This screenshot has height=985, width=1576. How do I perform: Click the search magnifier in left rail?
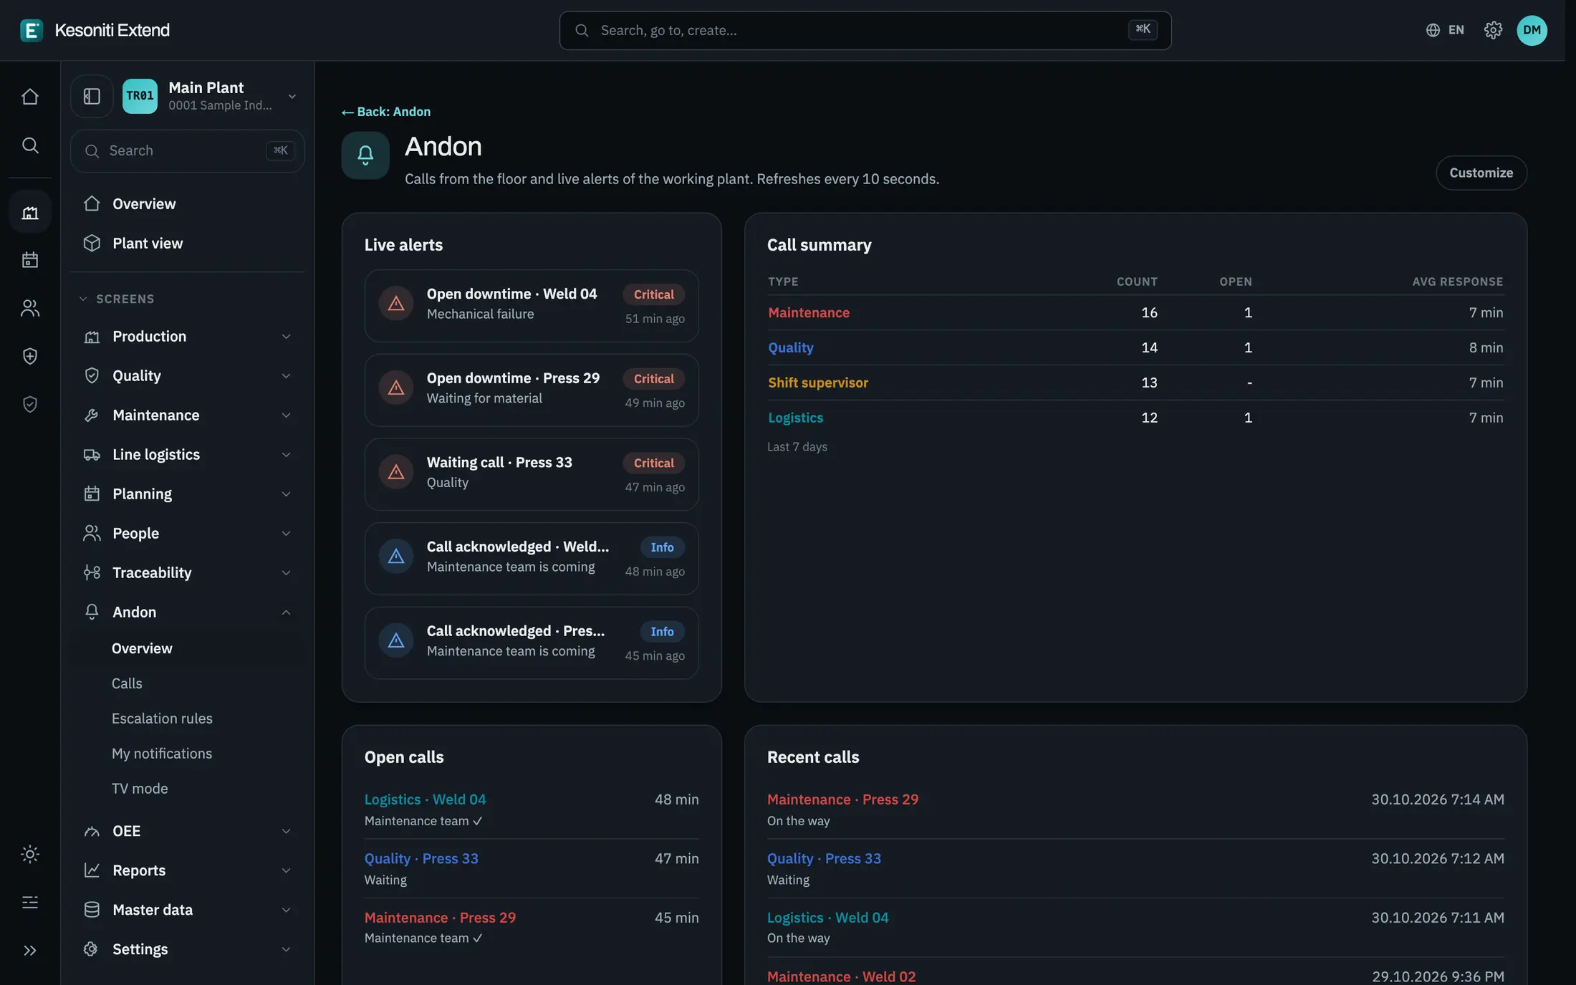click(29, 145)
